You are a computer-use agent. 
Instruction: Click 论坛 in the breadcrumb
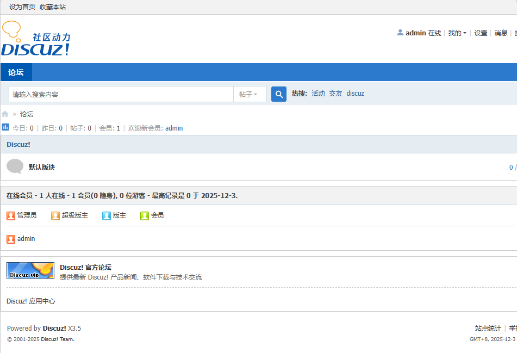[x=27, y=114]
